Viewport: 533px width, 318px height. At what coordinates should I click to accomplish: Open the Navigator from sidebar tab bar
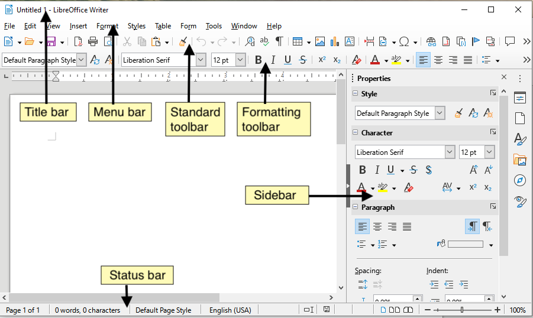520,180
